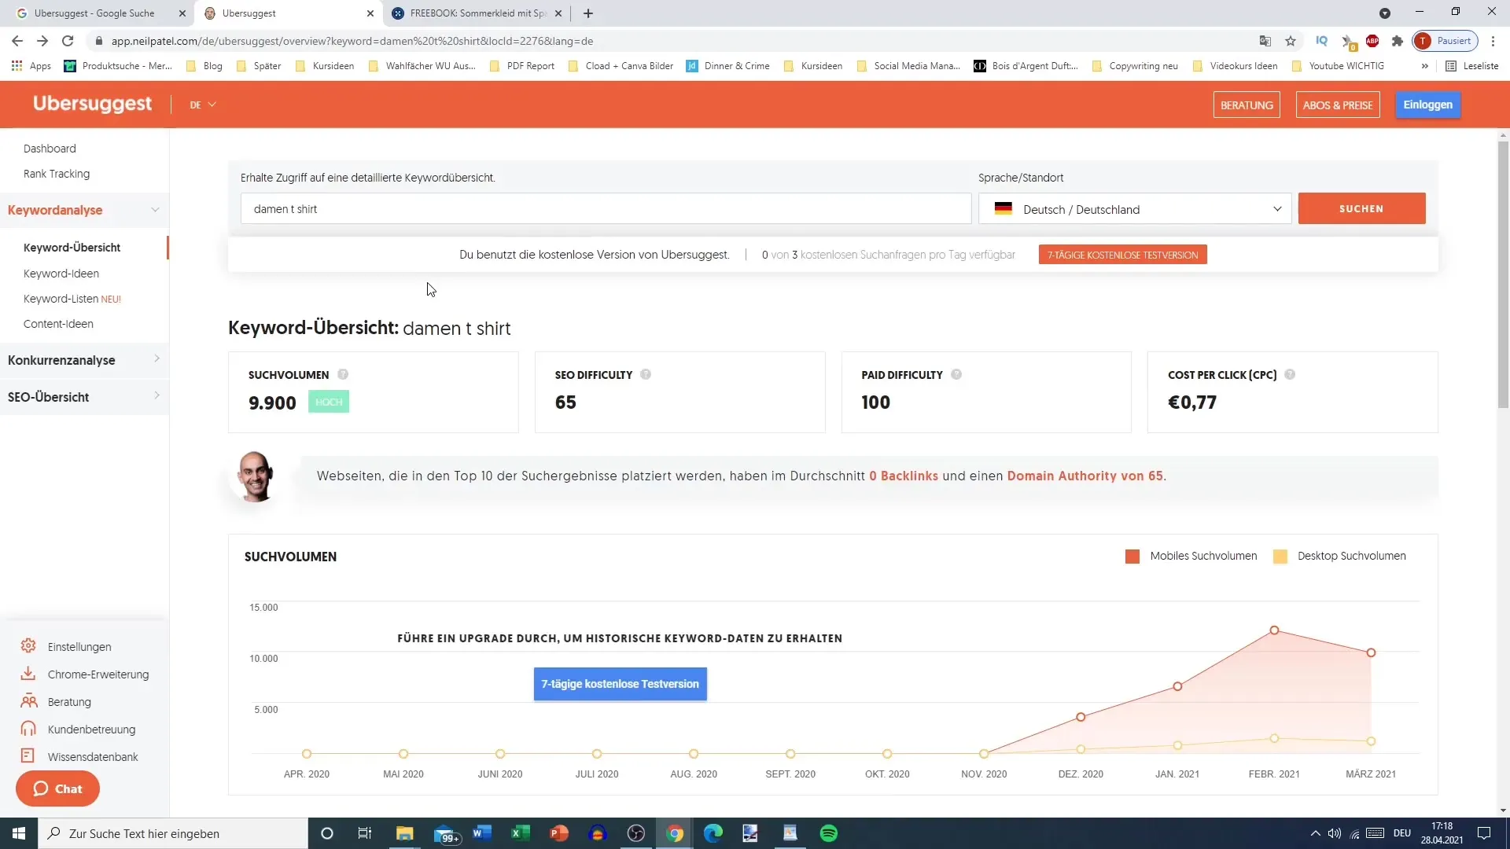
Task: Click the Chrome-Erweiterung sidebar icon
Action: click(28, 674)
